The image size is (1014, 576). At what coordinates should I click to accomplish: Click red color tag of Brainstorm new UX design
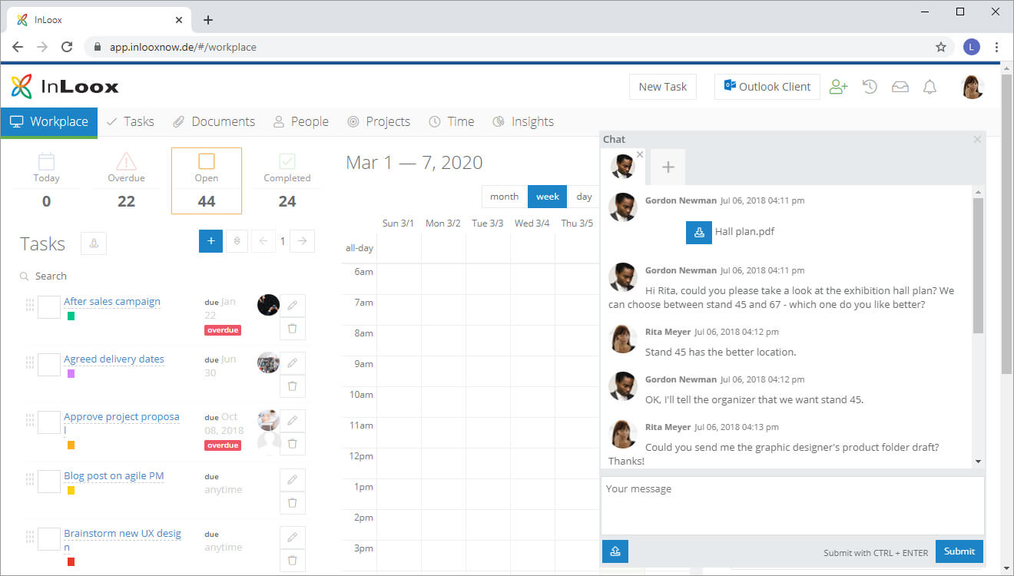[71, 561]
